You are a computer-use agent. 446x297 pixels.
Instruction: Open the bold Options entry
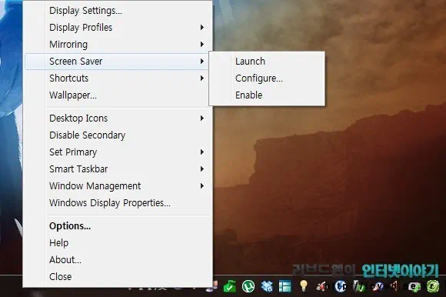click(x=118, y=226)
